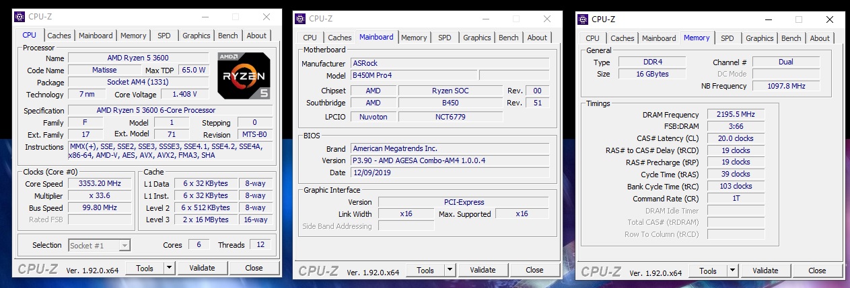The width and height of the screenshot is (850, 288).
Task: Switch to Mainboard tab in the CPU window
Action: coord(96,36)
